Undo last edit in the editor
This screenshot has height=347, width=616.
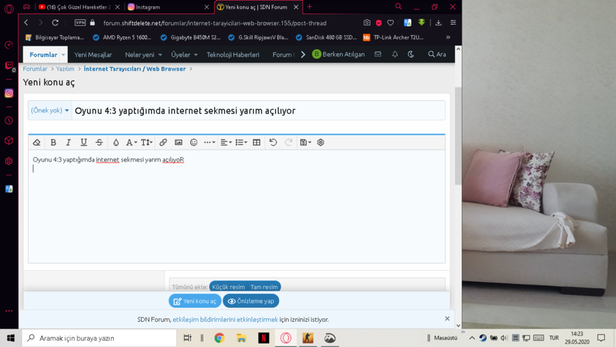[273, 142]
